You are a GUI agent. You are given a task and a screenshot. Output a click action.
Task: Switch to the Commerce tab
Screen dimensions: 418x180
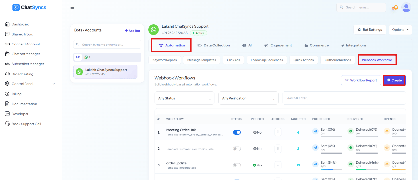pyautogui.click(x=317, y=45)
